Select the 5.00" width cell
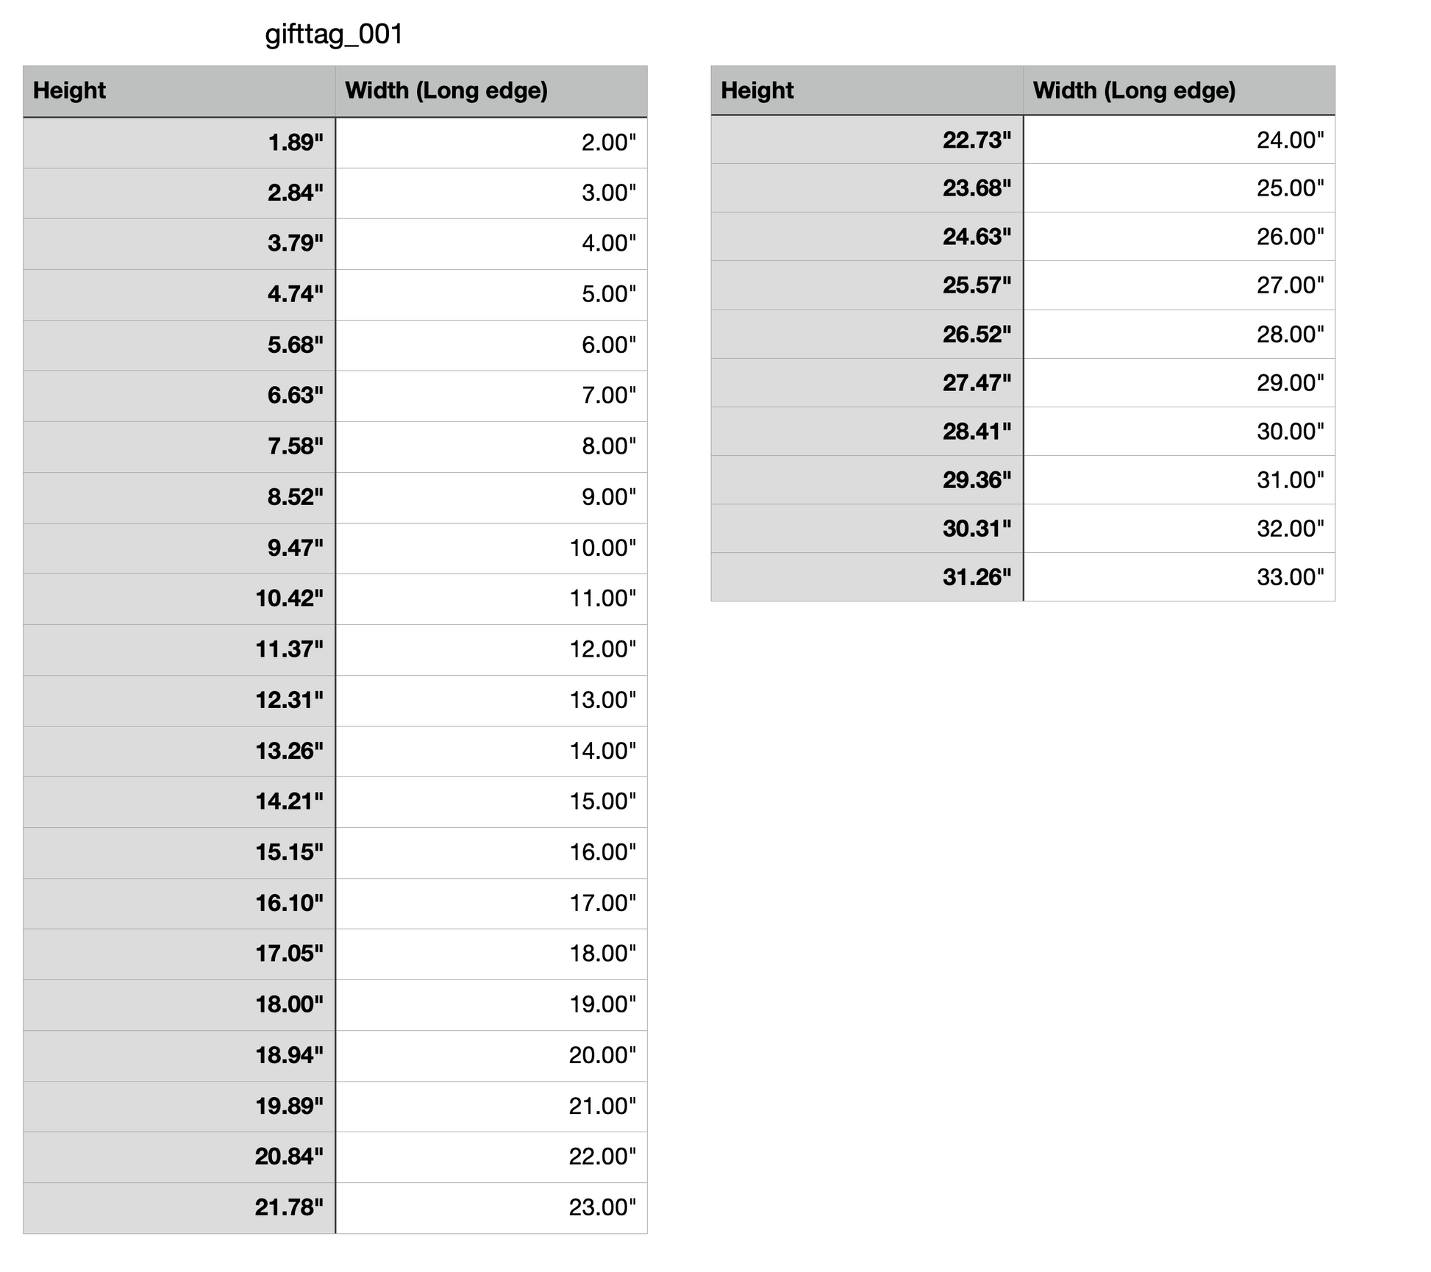The image size is (1431, 1272). 490,294
